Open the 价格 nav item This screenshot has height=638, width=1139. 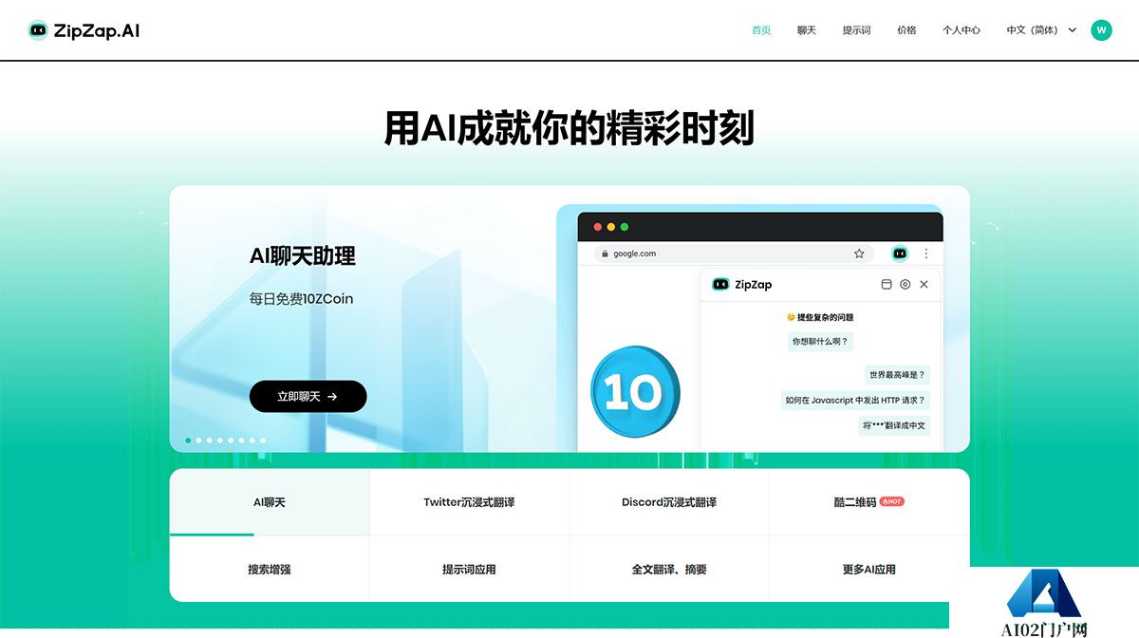(906, 30)
